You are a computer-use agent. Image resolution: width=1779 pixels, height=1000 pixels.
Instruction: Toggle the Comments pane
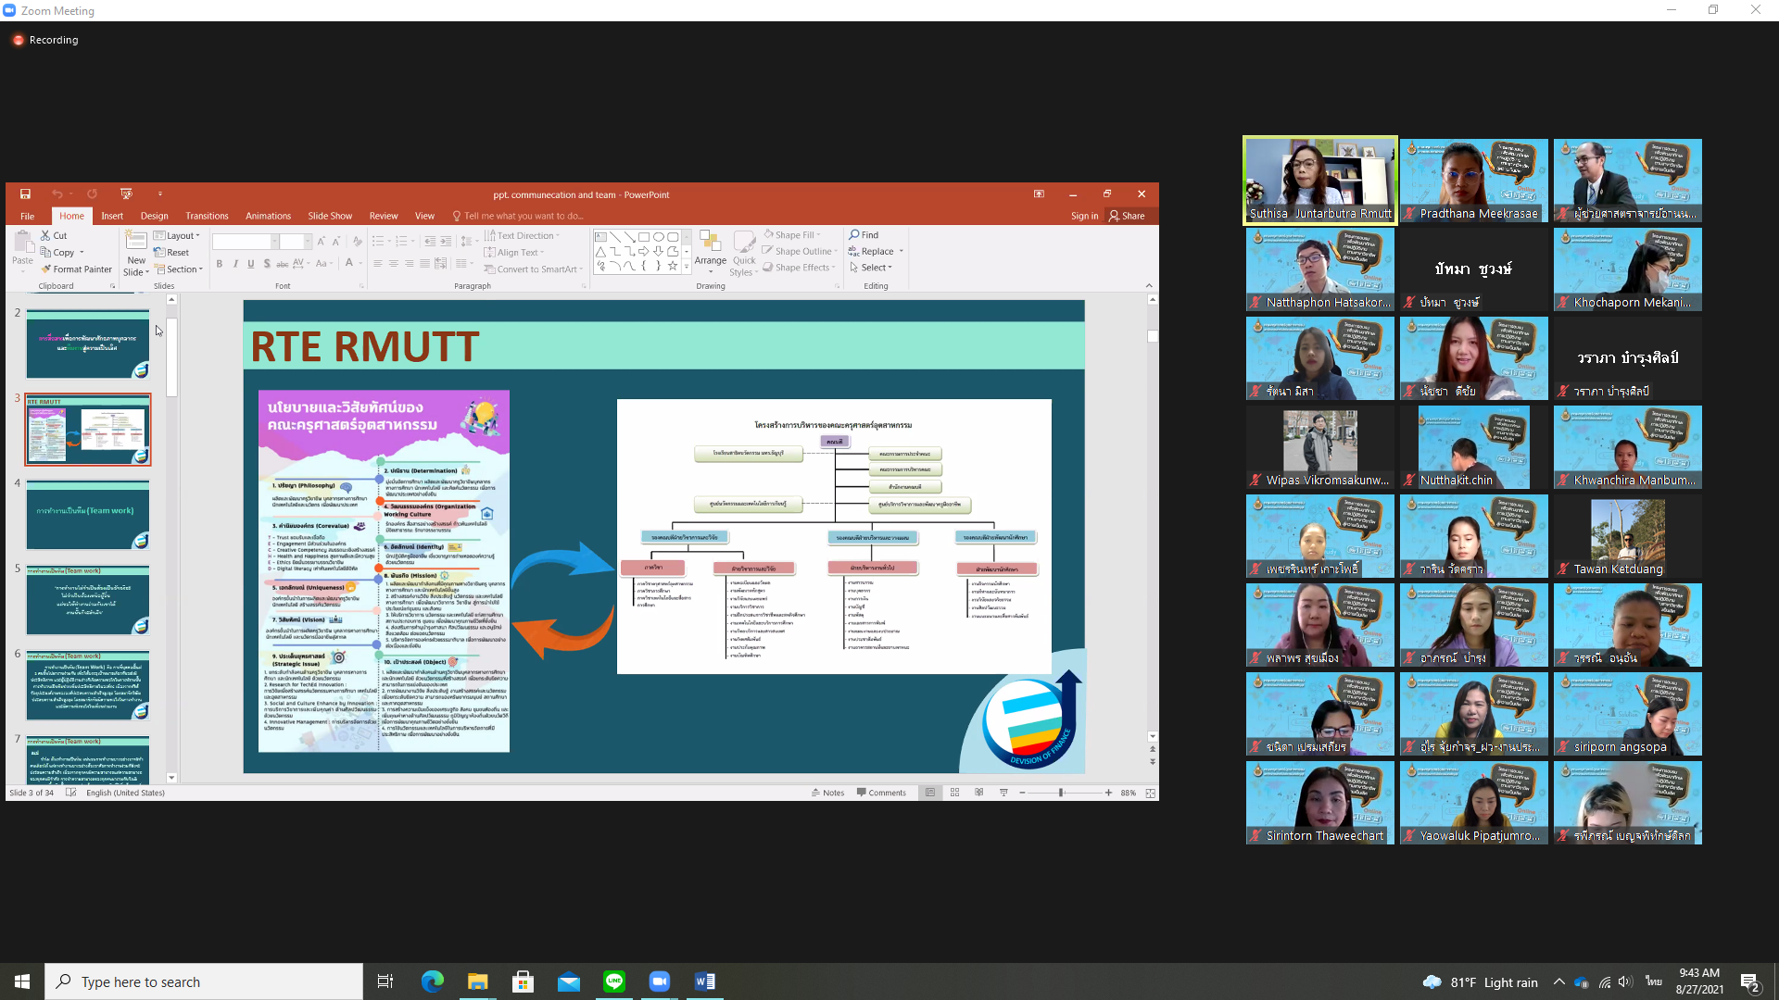point(881,793)
